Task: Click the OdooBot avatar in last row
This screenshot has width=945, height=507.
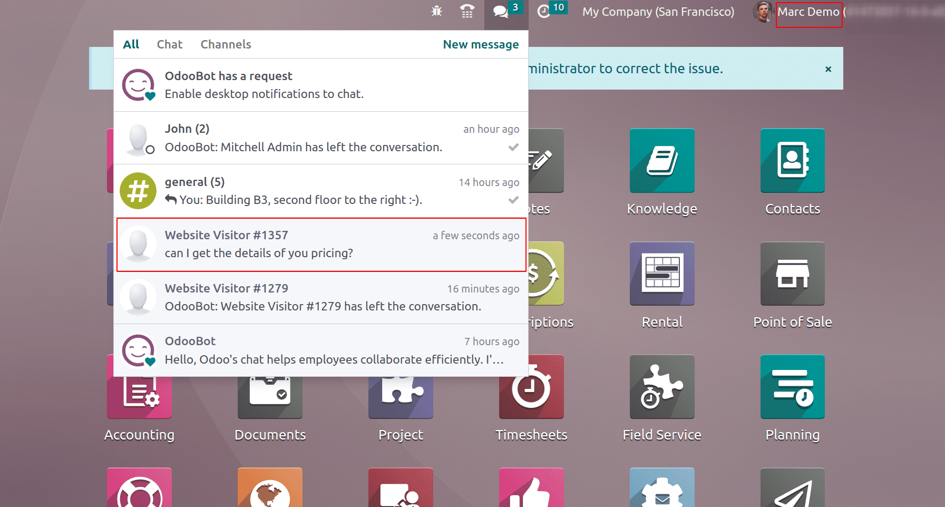Action: [x=138, y=350]
